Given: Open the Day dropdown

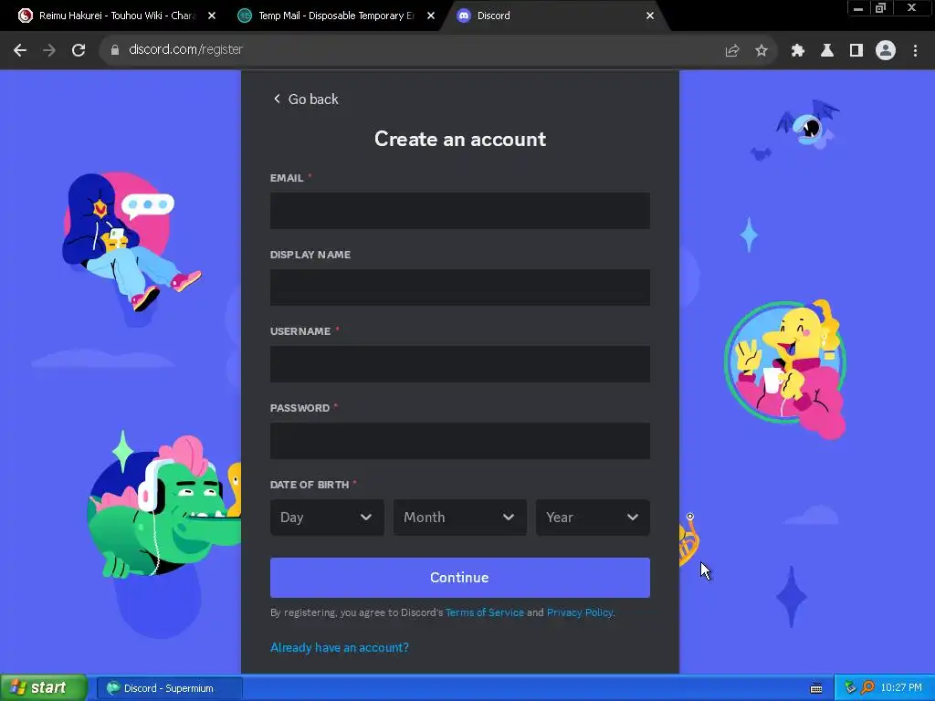Looking at the screenshot, I should pos(327,518).
